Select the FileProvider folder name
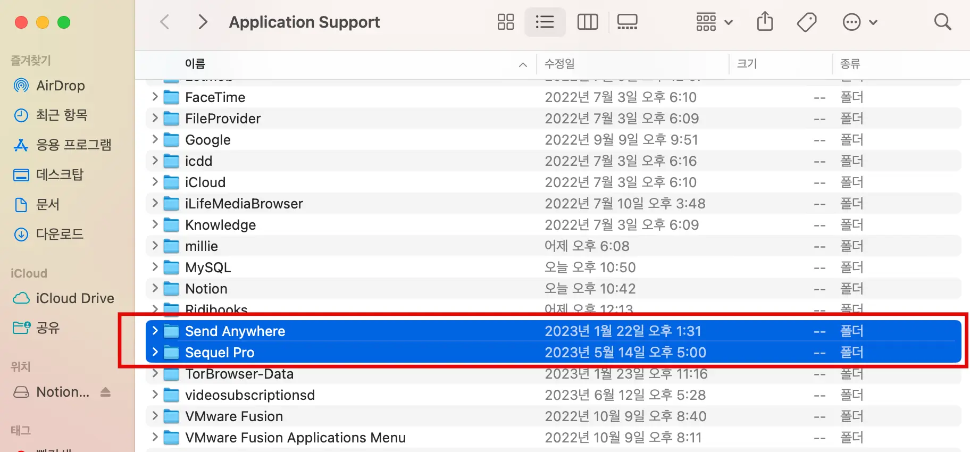 click(223, 119)
